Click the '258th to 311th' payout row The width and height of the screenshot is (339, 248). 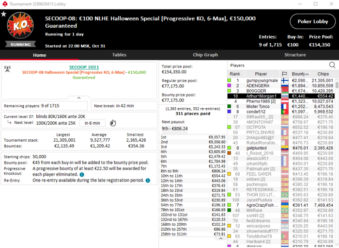[193, 234]
